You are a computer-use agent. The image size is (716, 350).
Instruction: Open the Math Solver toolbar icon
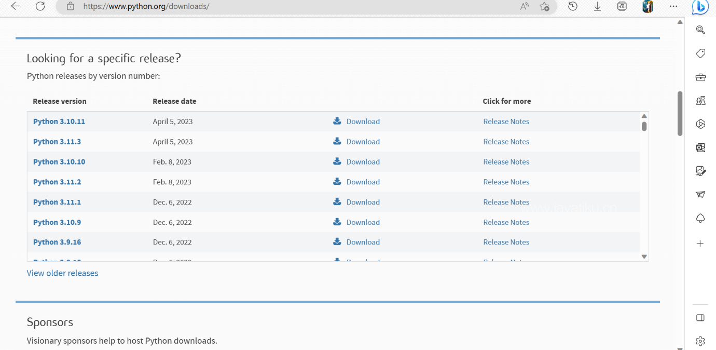tap(622, 6)
